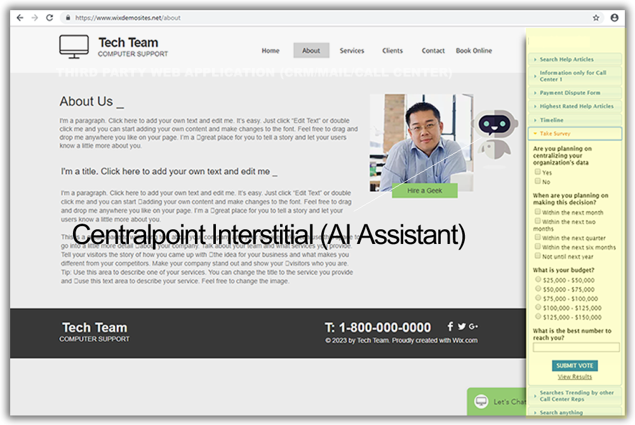Open the Services menu item

[x=352, y=51]
